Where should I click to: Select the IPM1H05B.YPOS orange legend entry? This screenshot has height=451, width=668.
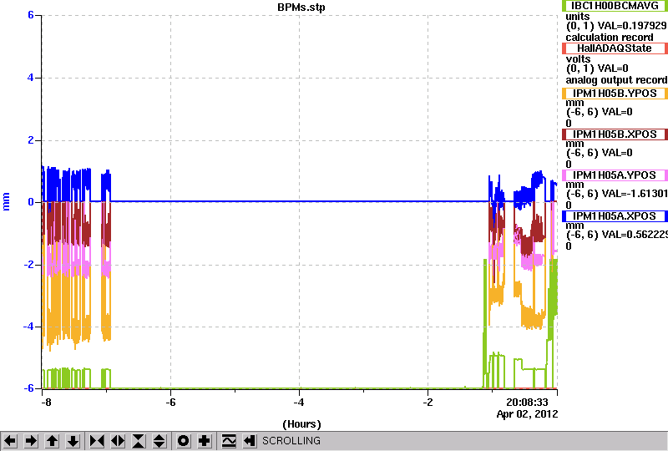615,94
